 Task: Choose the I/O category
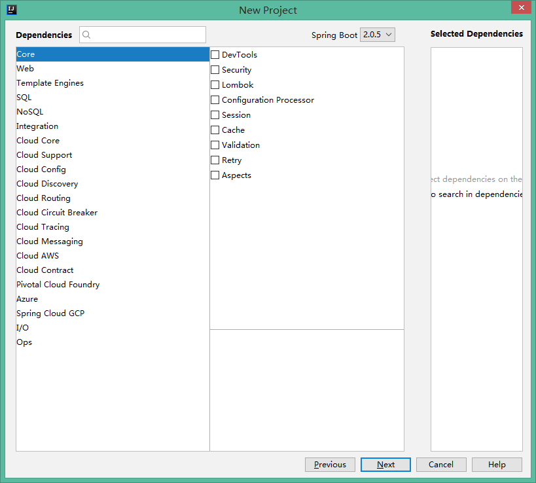(113, 327)
